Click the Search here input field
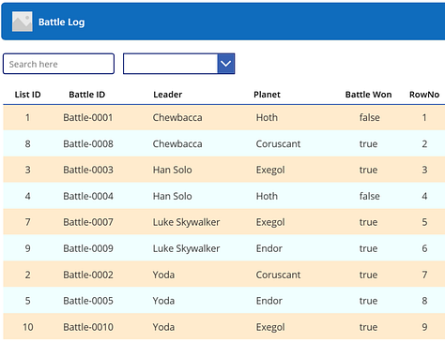445x342 pixels. [58, 64]
